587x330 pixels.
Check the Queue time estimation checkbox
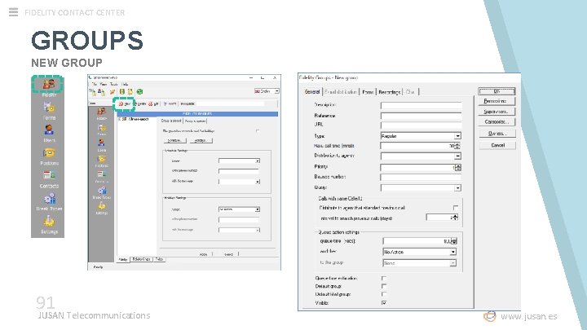[384, 279]
